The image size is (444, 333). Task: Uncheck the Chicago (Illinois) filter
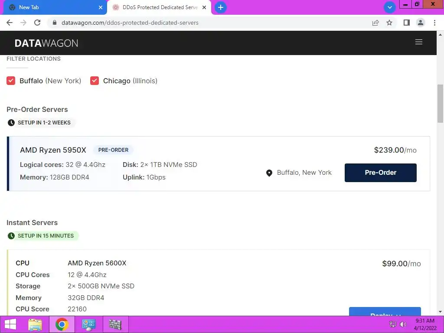[95, 81]
